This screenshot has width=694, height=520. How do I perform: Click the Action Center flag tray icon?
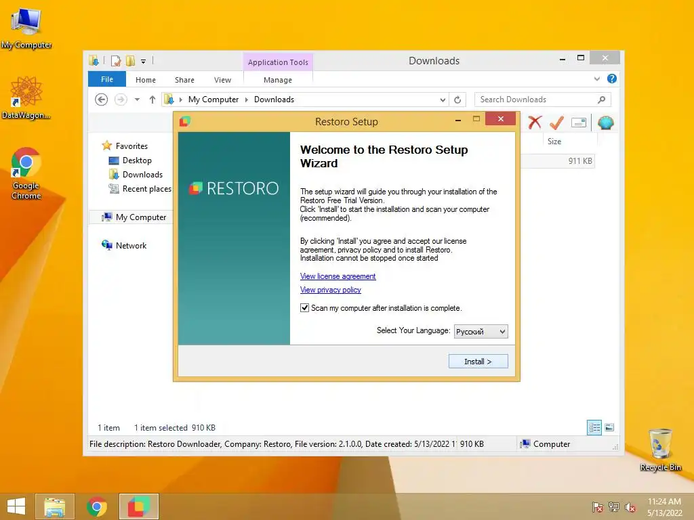pos(598,507)
